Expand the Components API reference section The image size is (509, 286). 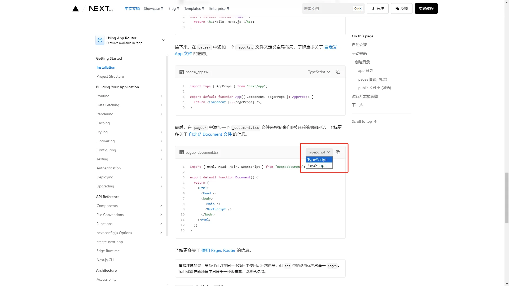(x=161, y=206)
